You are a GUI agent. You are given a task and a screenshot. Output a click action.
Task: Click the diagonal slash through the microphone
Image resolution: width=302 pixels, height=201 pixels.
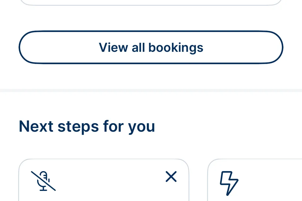(43, 181)
